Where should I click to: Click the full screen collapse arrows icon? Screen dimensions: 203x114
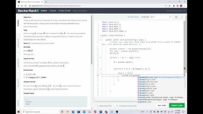[184, 11]
